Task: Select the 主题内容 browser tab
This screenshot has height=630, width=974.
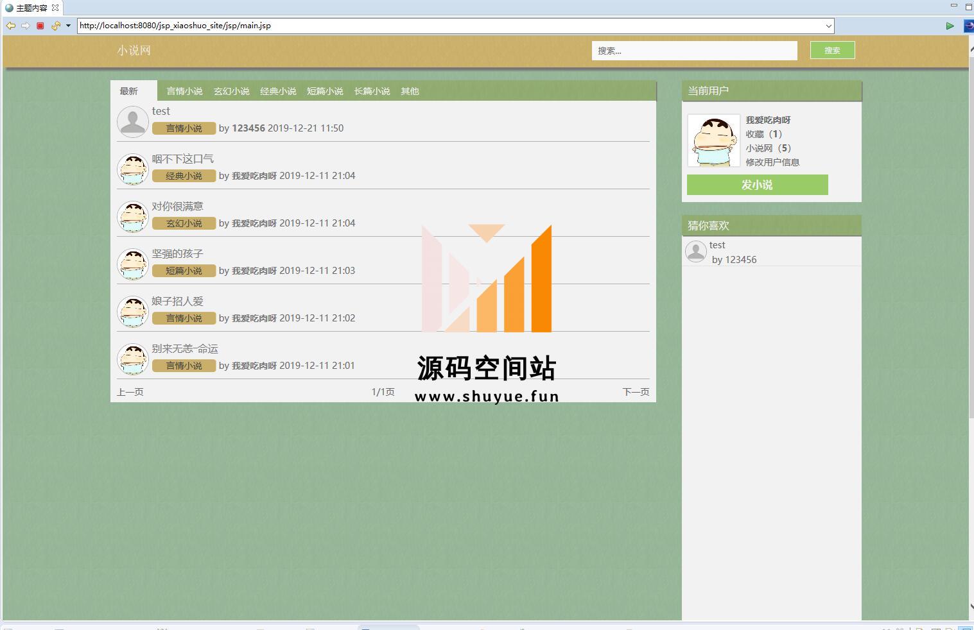Action: pos(31,8)
